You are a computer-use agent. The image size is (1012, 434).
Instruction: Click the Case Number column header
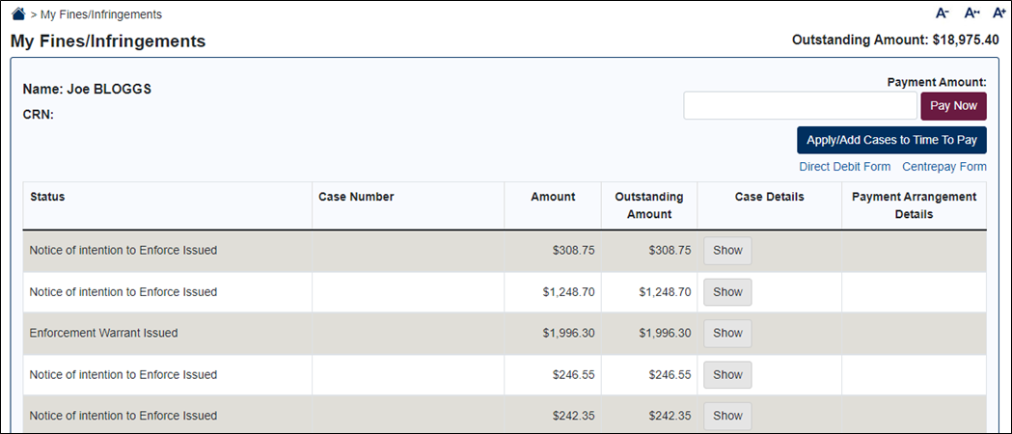[x=356, y=197]
